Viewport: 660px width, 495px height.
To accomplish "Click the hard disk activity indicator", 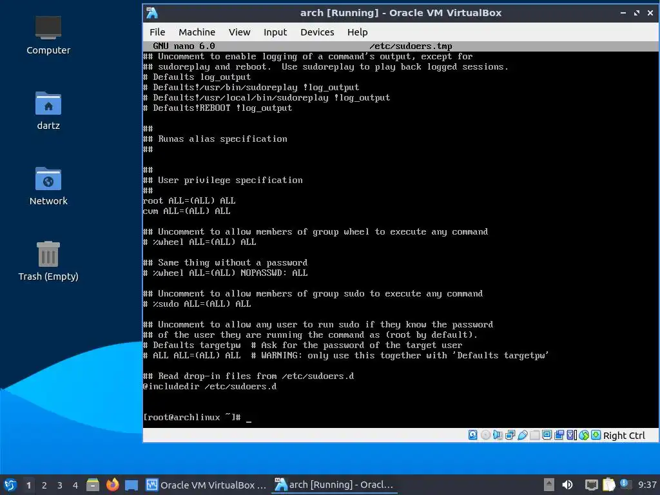I will (x=472, y=435).
